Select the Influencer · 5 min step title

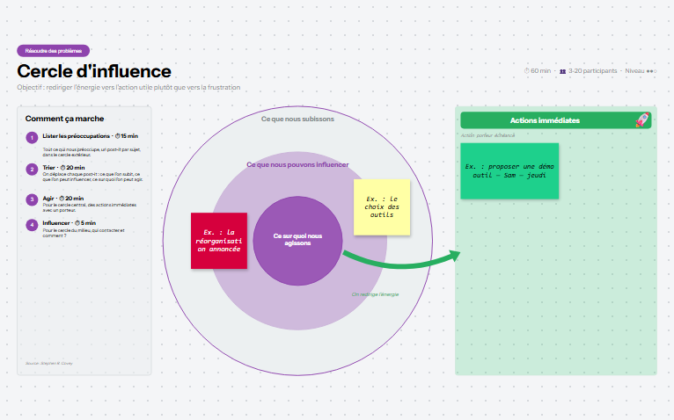(70, 223)
